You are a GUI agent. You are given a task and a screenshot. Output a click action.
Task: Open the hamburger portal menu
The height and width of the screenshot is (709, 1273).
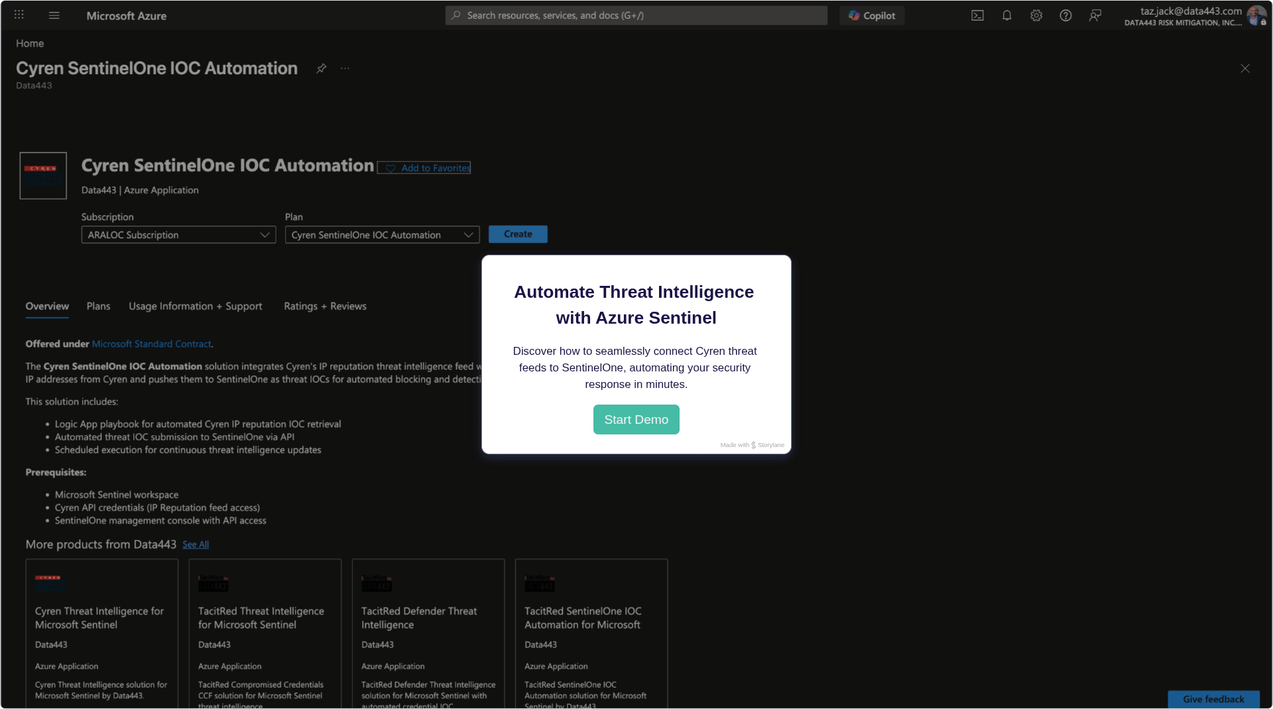tap(54, 15)
